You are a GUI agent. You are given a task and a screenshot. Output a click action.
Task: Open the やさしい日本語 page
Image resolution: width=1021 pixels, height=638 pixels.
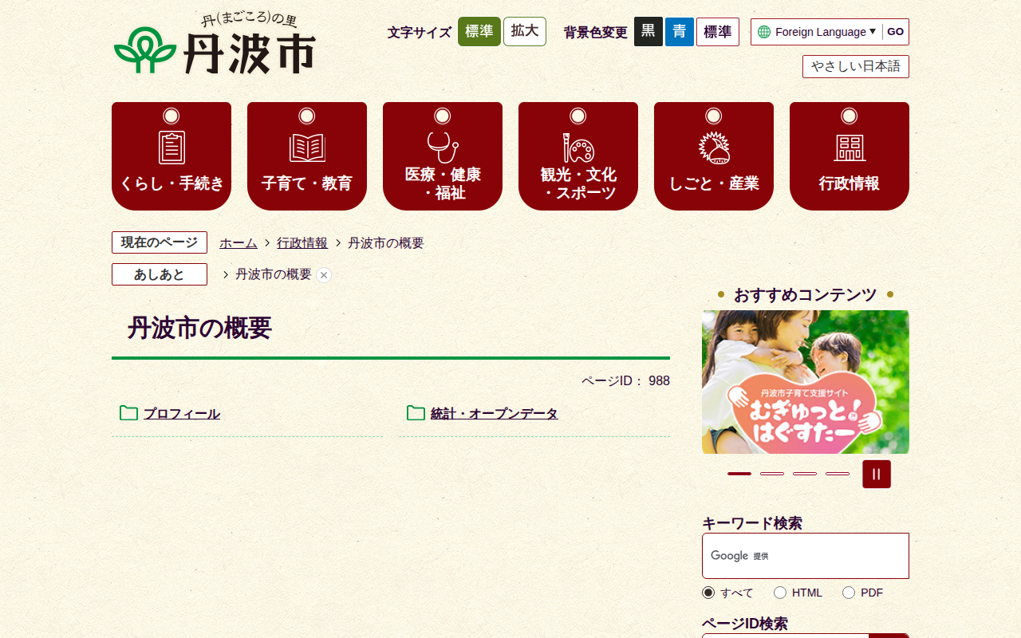tap(856, 66)
